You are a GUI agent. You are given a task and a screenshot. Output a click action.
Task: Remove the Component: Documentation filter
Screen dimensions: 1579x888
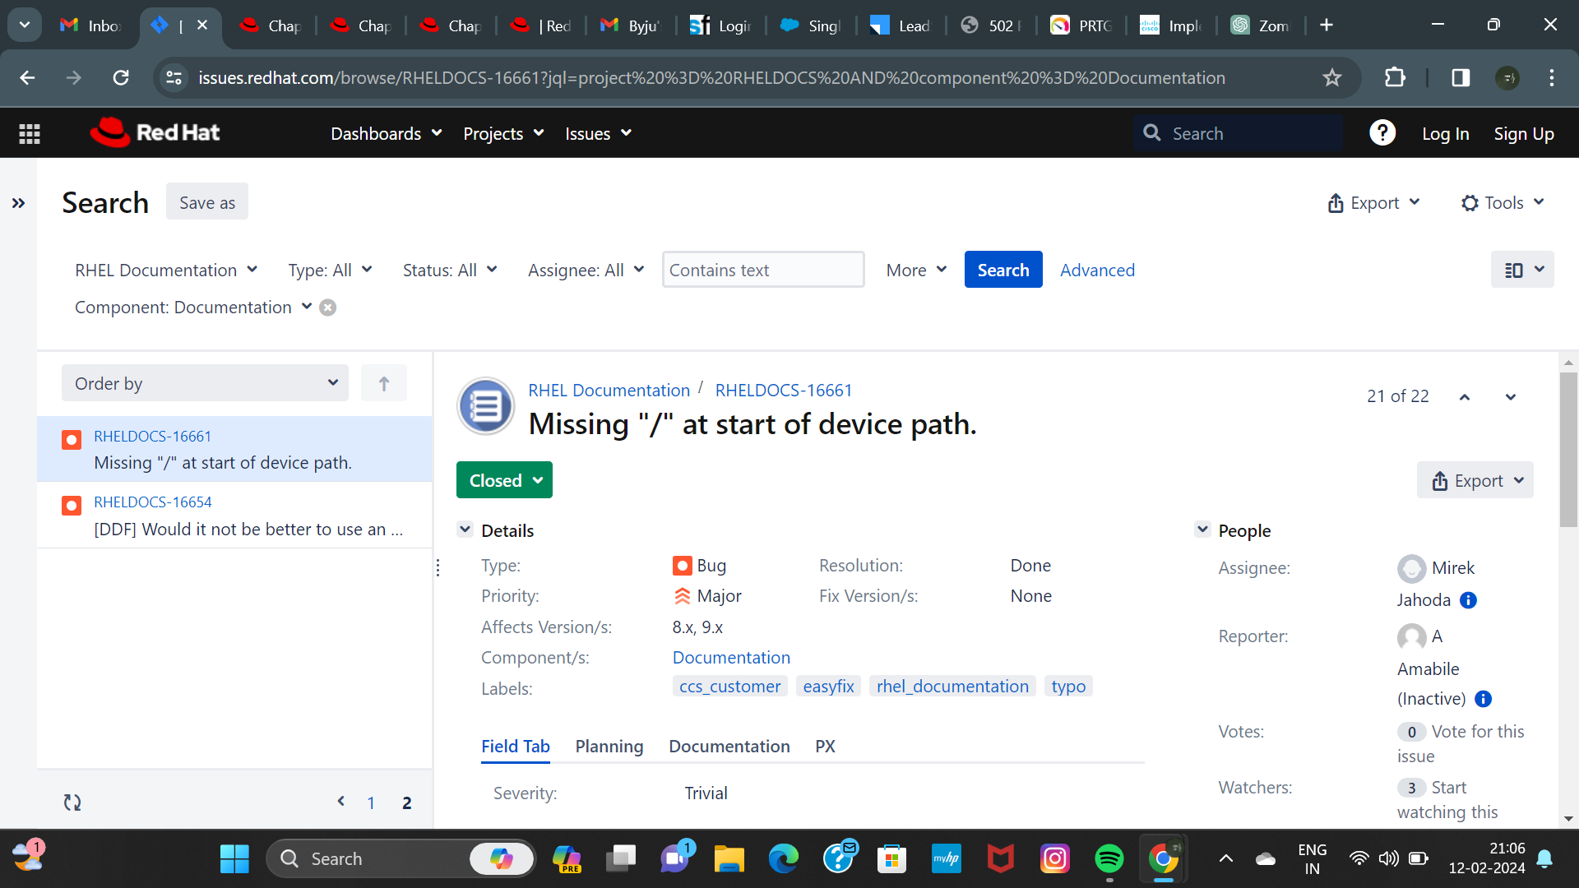coord(327,308)
